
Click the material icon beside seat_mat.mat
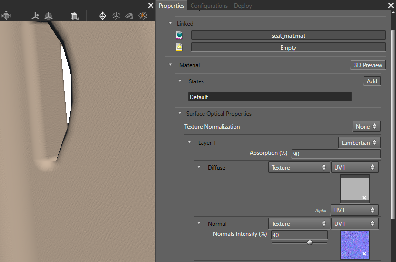[179, 35]
